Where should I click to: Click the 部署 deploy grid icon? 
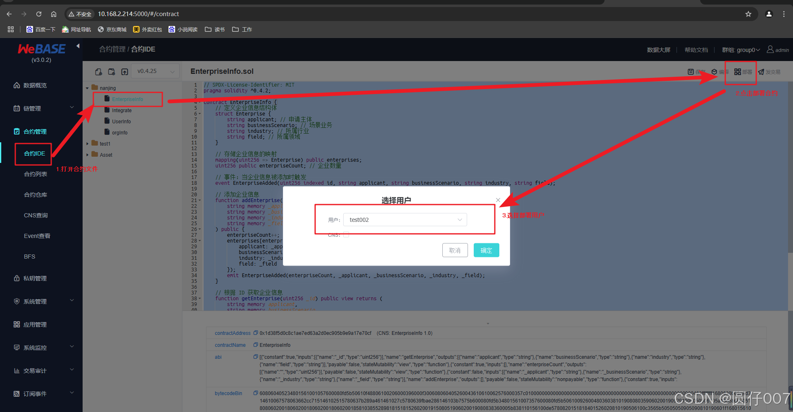click(x=738, y=72)
